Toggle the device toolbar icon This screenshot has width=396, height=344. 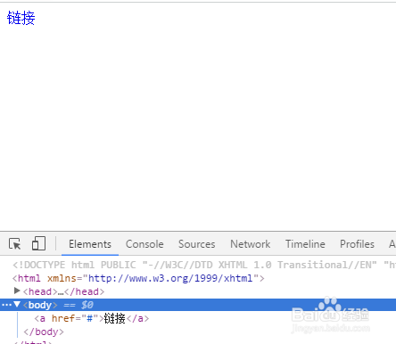pyautogui.click(x=38, y=243)
